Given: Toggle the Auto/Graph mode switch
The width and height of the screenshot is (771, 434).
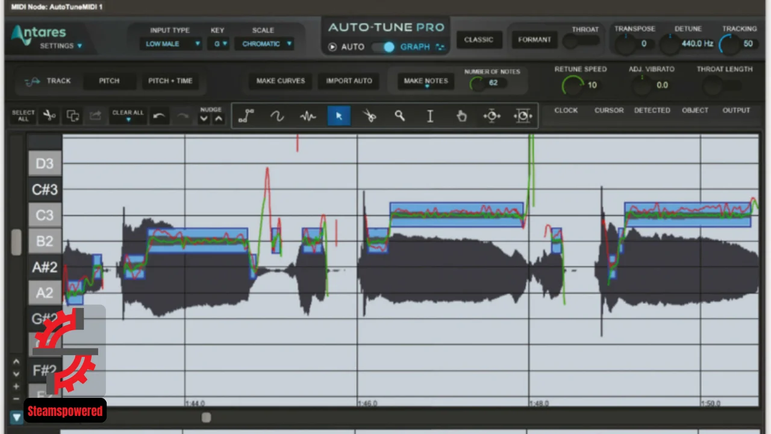Looking at the screenshot, I should click(383, 46).
